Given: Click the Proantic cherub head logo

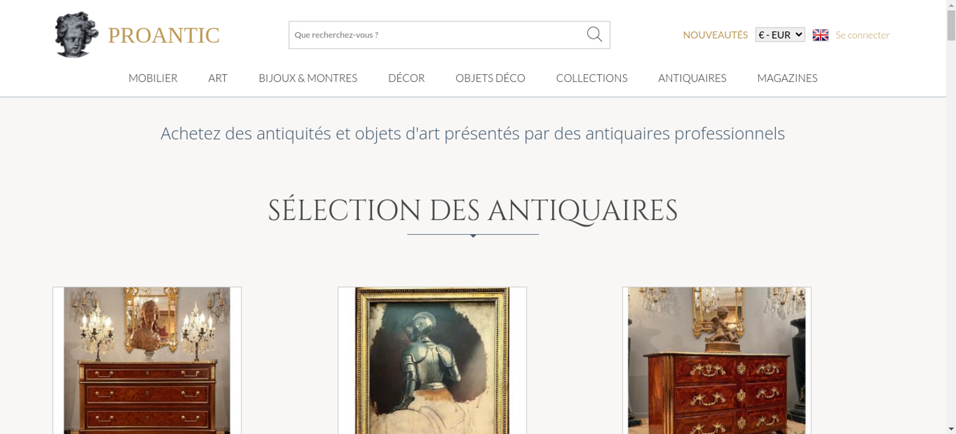Looking at the screenshot, I should pyautogui.click(x=76, y=34).
